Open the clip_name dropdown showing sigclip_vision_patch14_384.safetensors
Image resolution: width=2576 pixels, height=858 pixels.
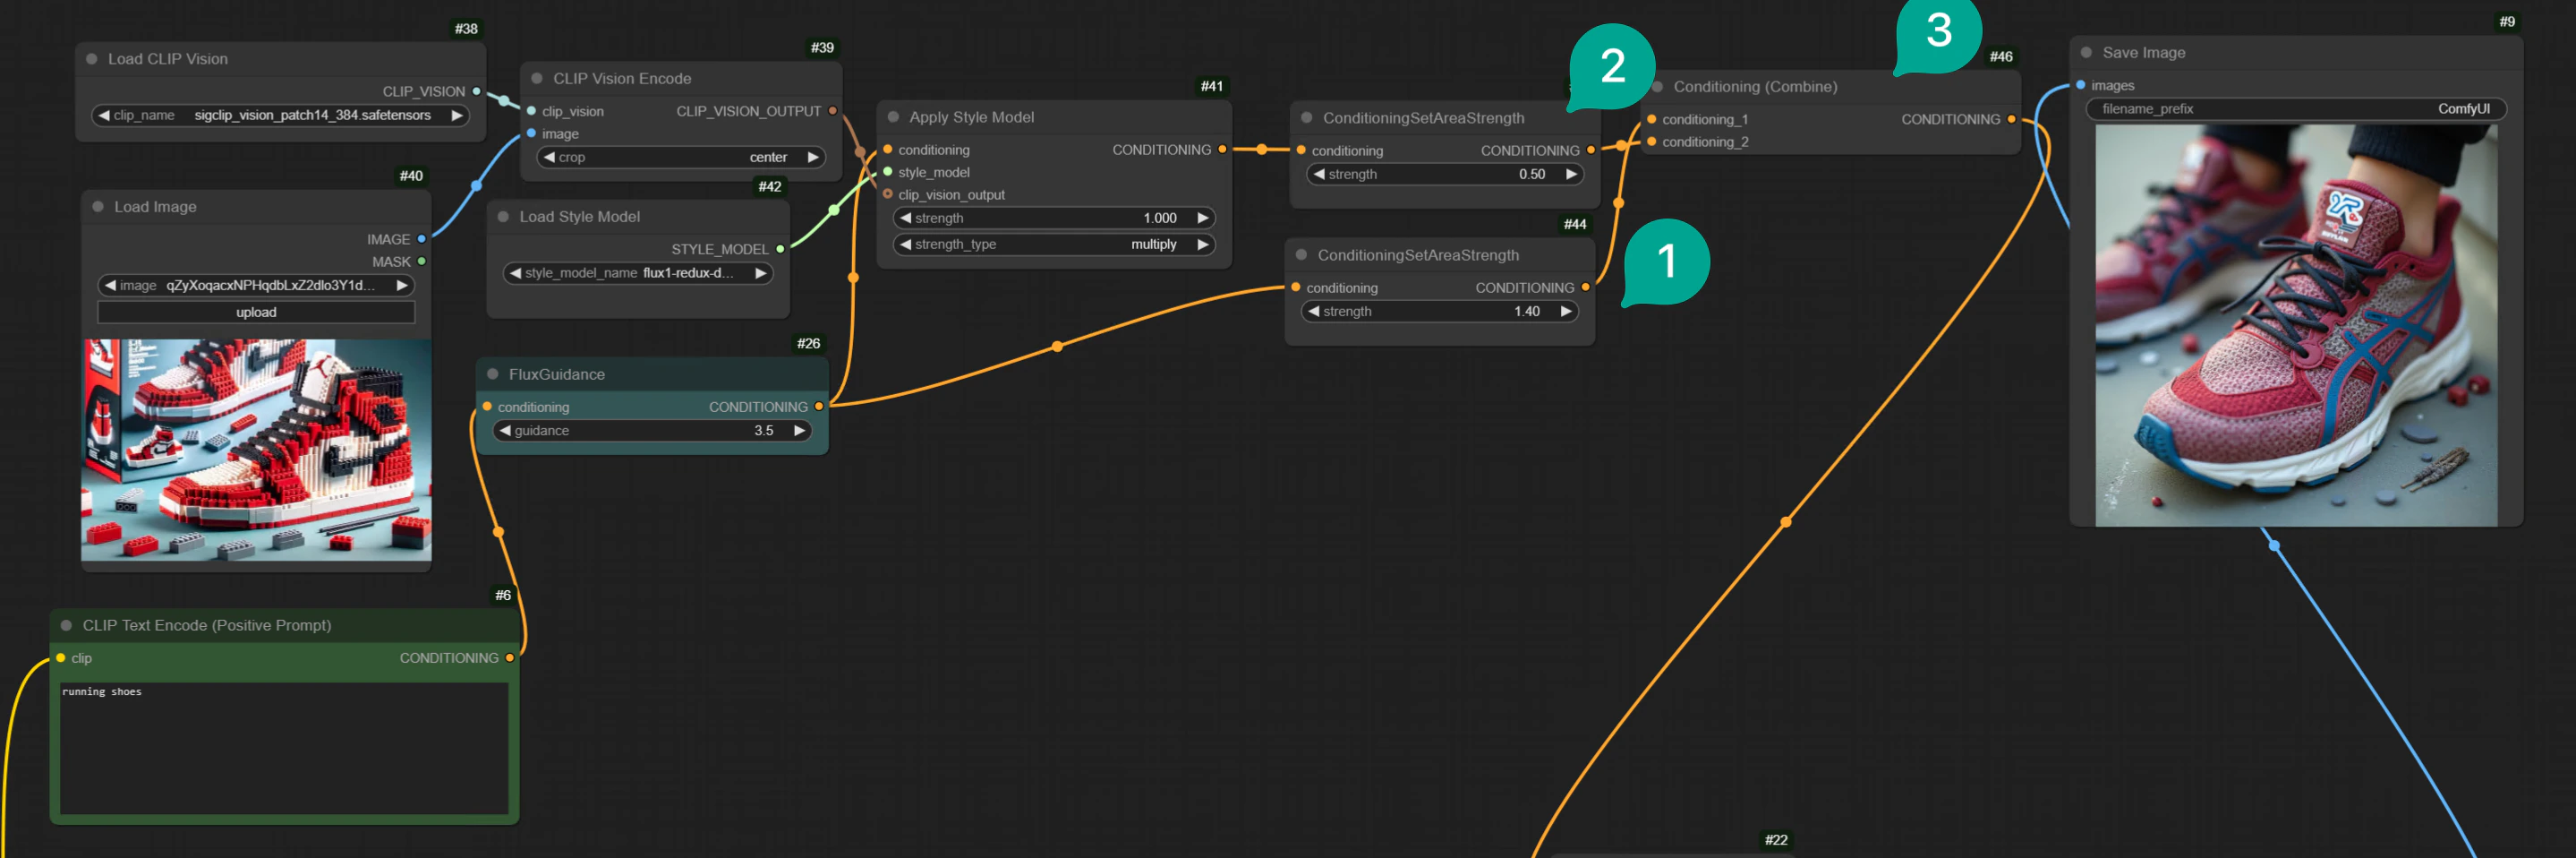coord(280,116)
